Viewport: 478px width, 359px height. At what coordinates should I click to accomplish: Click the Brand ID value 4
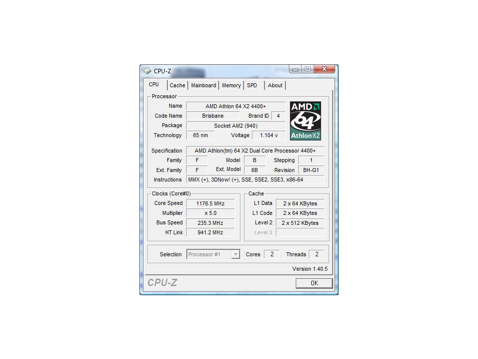tap(278, 116)
